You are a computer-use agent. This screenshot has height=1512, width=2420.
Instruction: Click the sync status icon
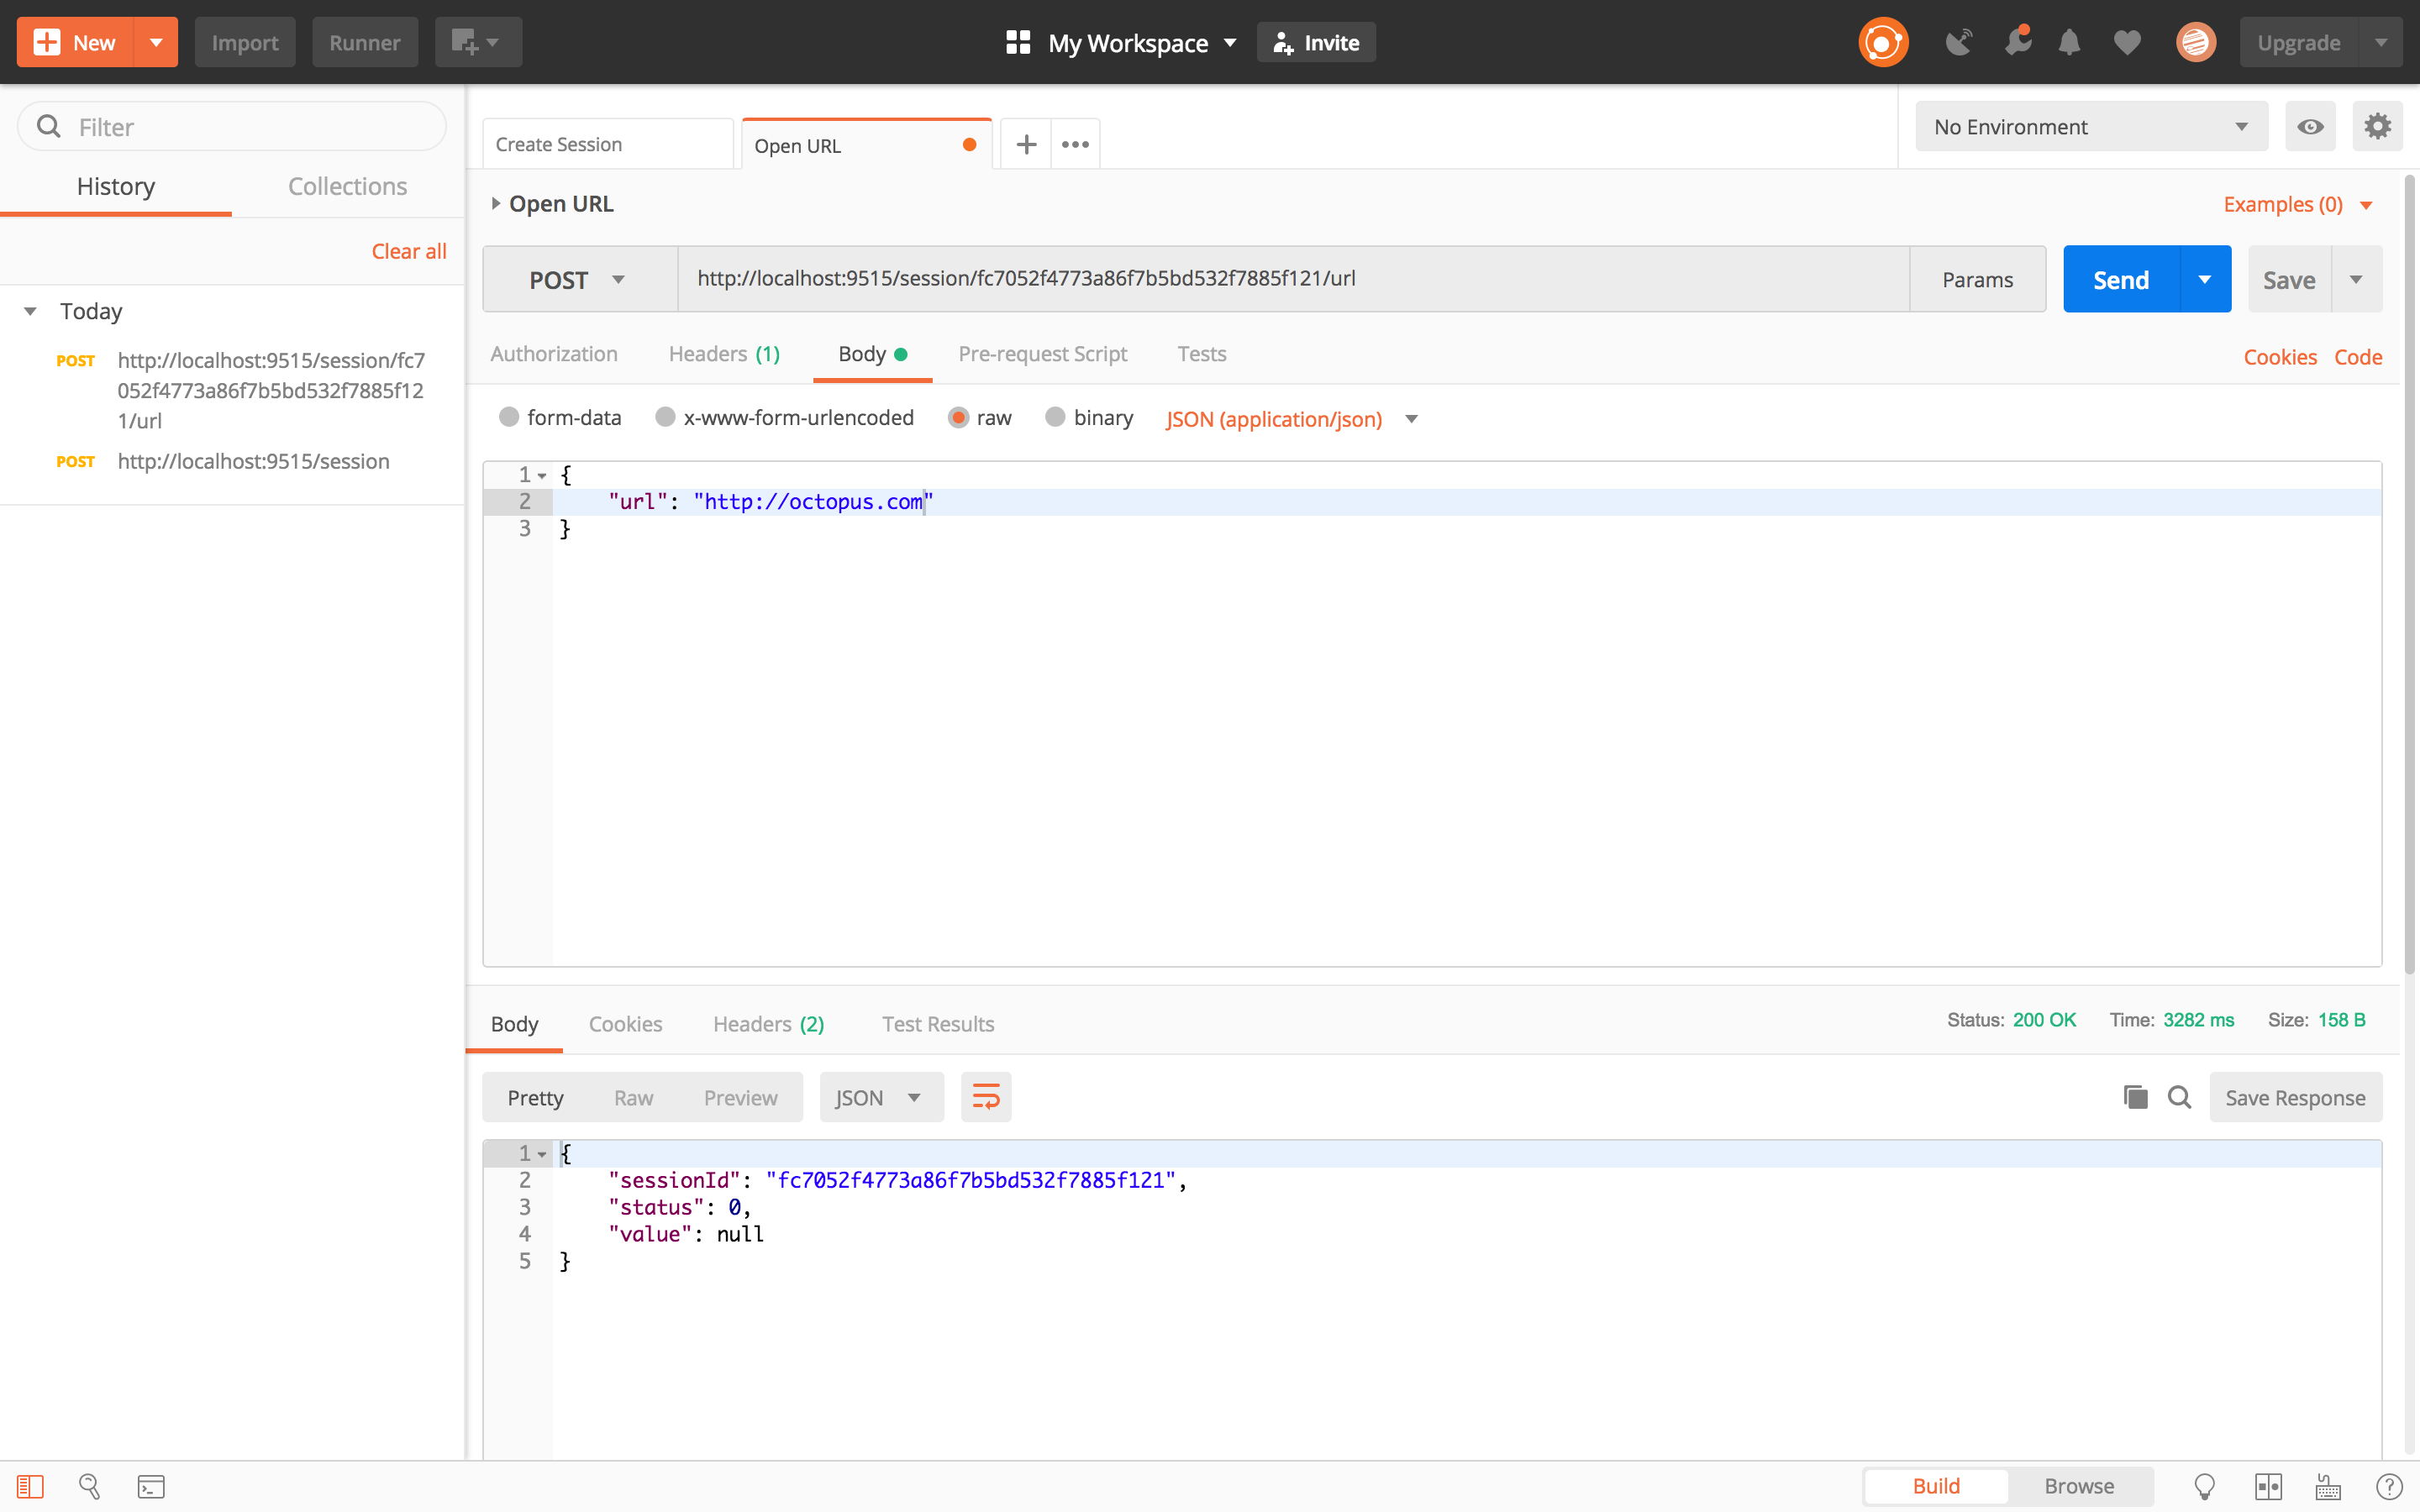coord(1883,43)
